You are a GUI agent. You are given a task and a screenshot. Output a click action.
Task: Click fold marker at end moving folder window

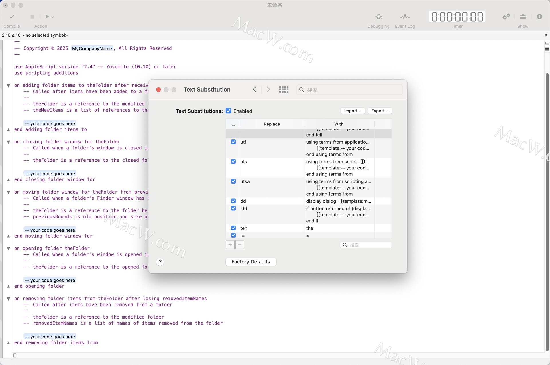pos(8,236)
